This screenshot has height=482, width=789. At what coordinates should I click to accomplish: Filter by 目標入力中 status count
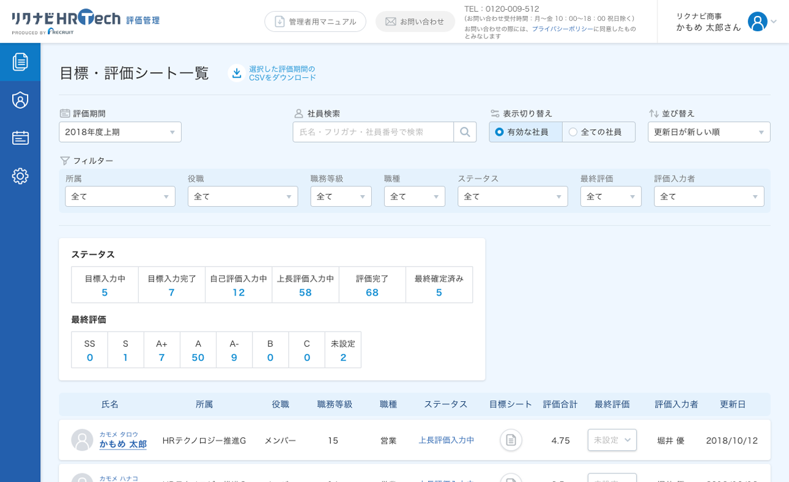(105, 285)
